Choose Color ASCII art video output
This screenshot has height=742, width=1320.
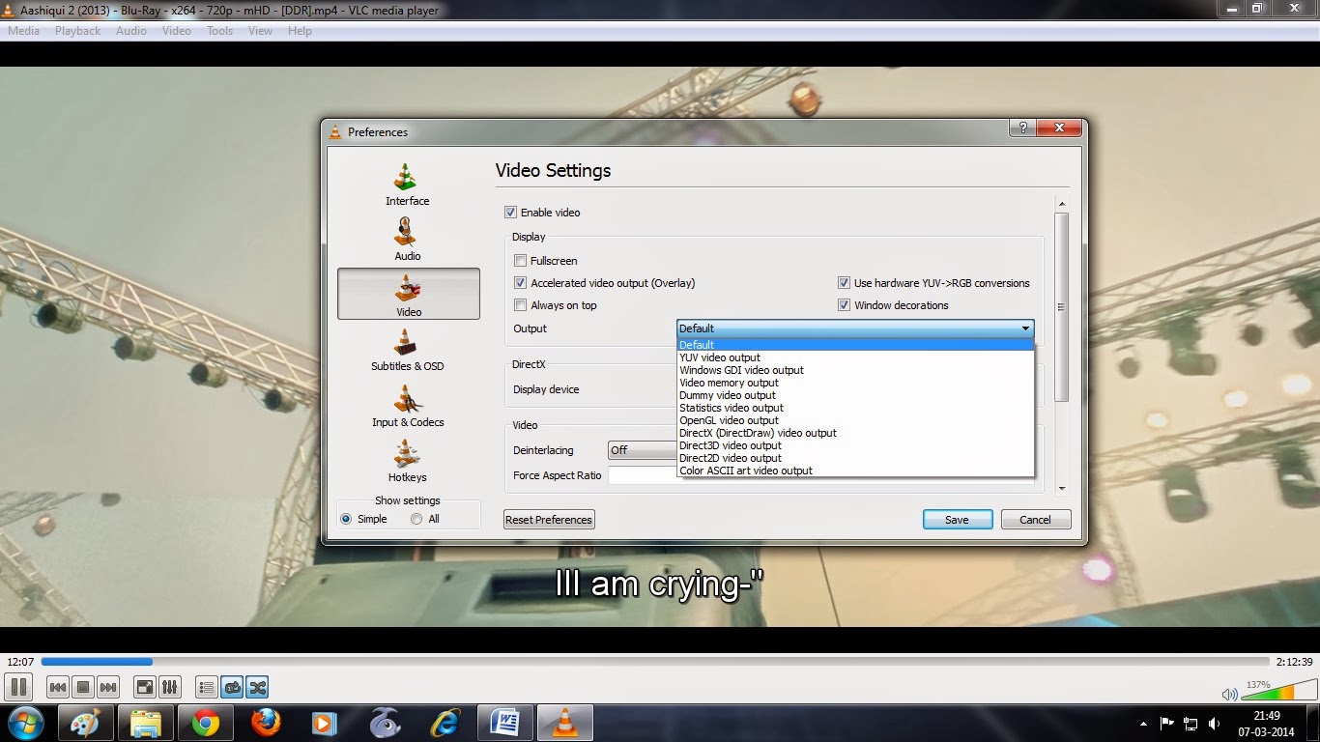[855, 471]
